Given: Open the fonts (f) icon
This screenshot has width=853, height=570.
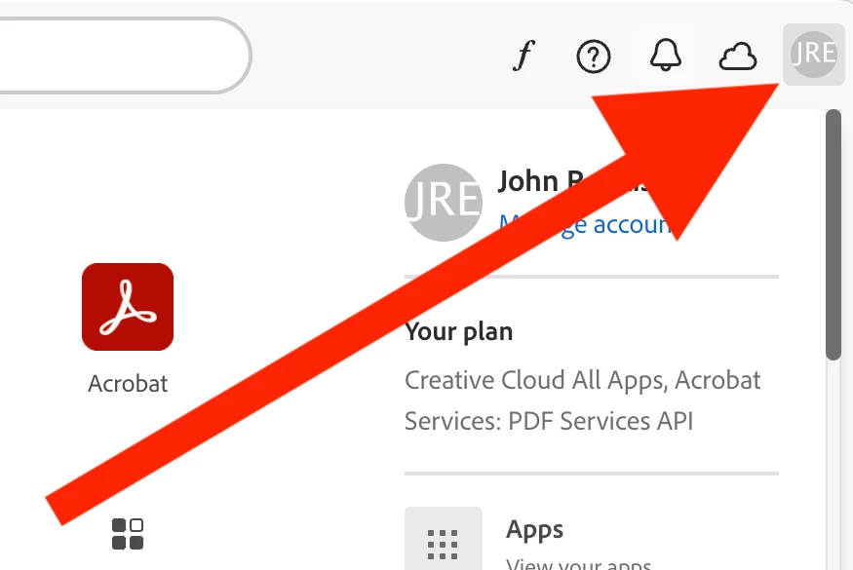Looking at the screenshot, I should pos(523,56).
